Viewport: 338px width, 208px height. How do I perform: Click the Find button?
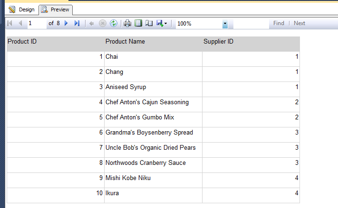click(x=279, y=23)
